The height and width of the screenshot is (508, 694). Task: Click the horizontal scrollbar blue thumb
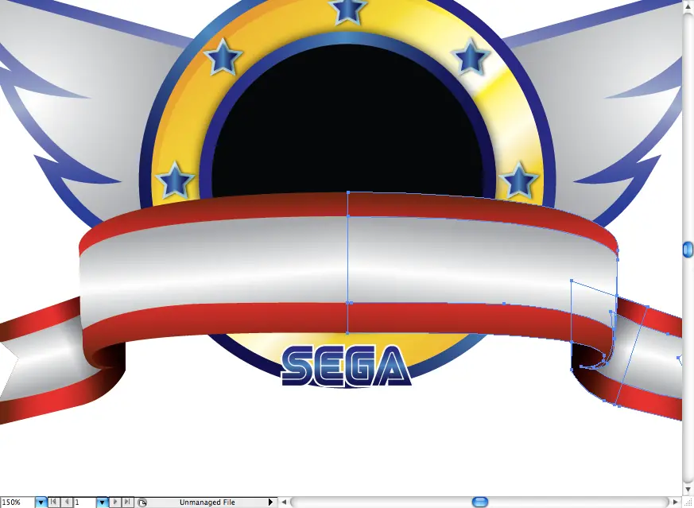pos(480,502)
